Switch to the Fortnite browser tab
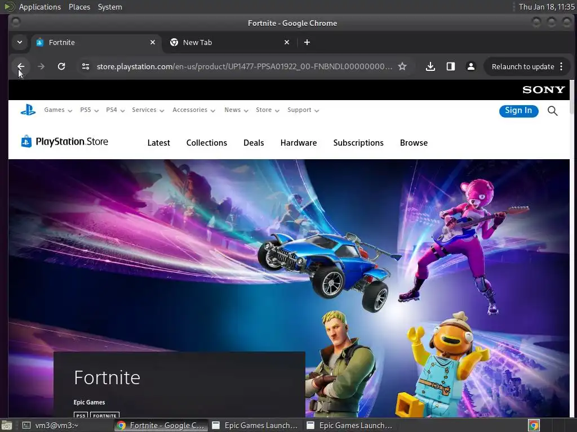Viewport: 577px width, 432px height. click(x=96, y=42)
